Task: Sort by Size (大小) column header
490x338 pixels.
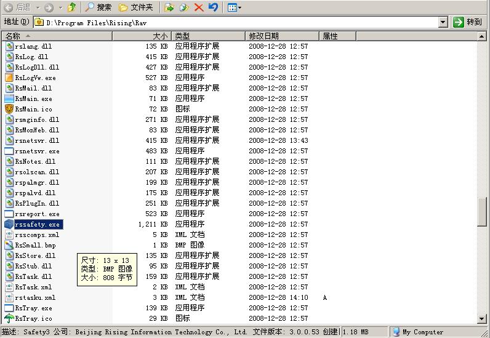Action: pyautogui.click(x=142, y=36)
